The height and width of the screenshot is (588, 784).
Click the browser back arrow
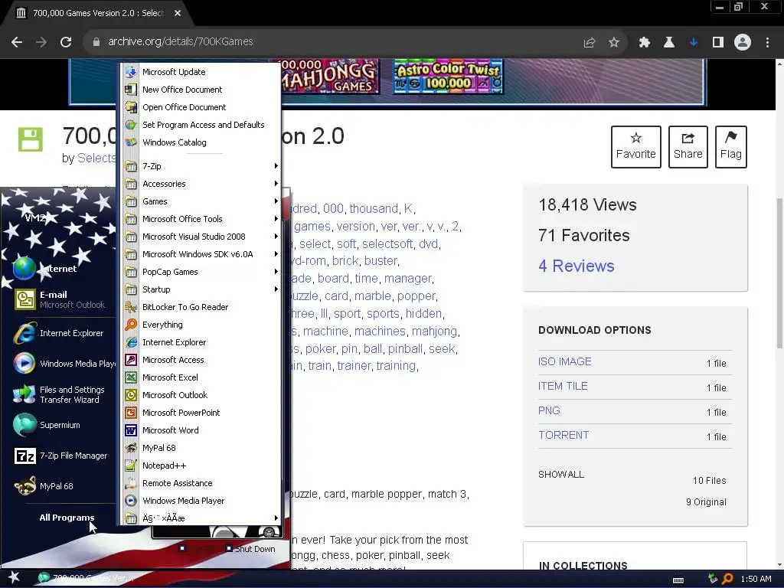pos(17,42)
